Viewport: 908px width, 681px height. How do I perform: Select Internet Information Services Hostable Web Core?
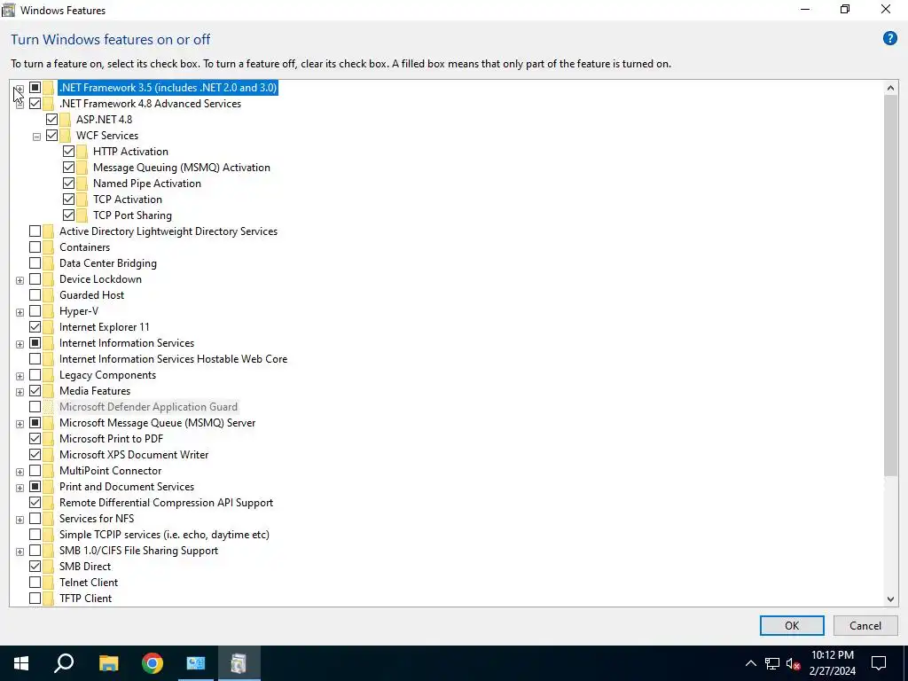173,359
